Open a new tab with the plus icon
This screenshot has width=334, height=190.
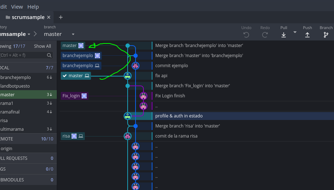pos(61,17)
